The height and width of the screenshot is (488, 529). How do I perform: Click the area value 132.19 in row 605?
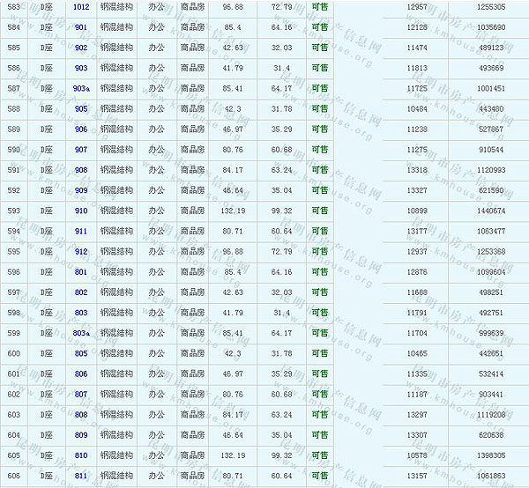pos(233,455)
